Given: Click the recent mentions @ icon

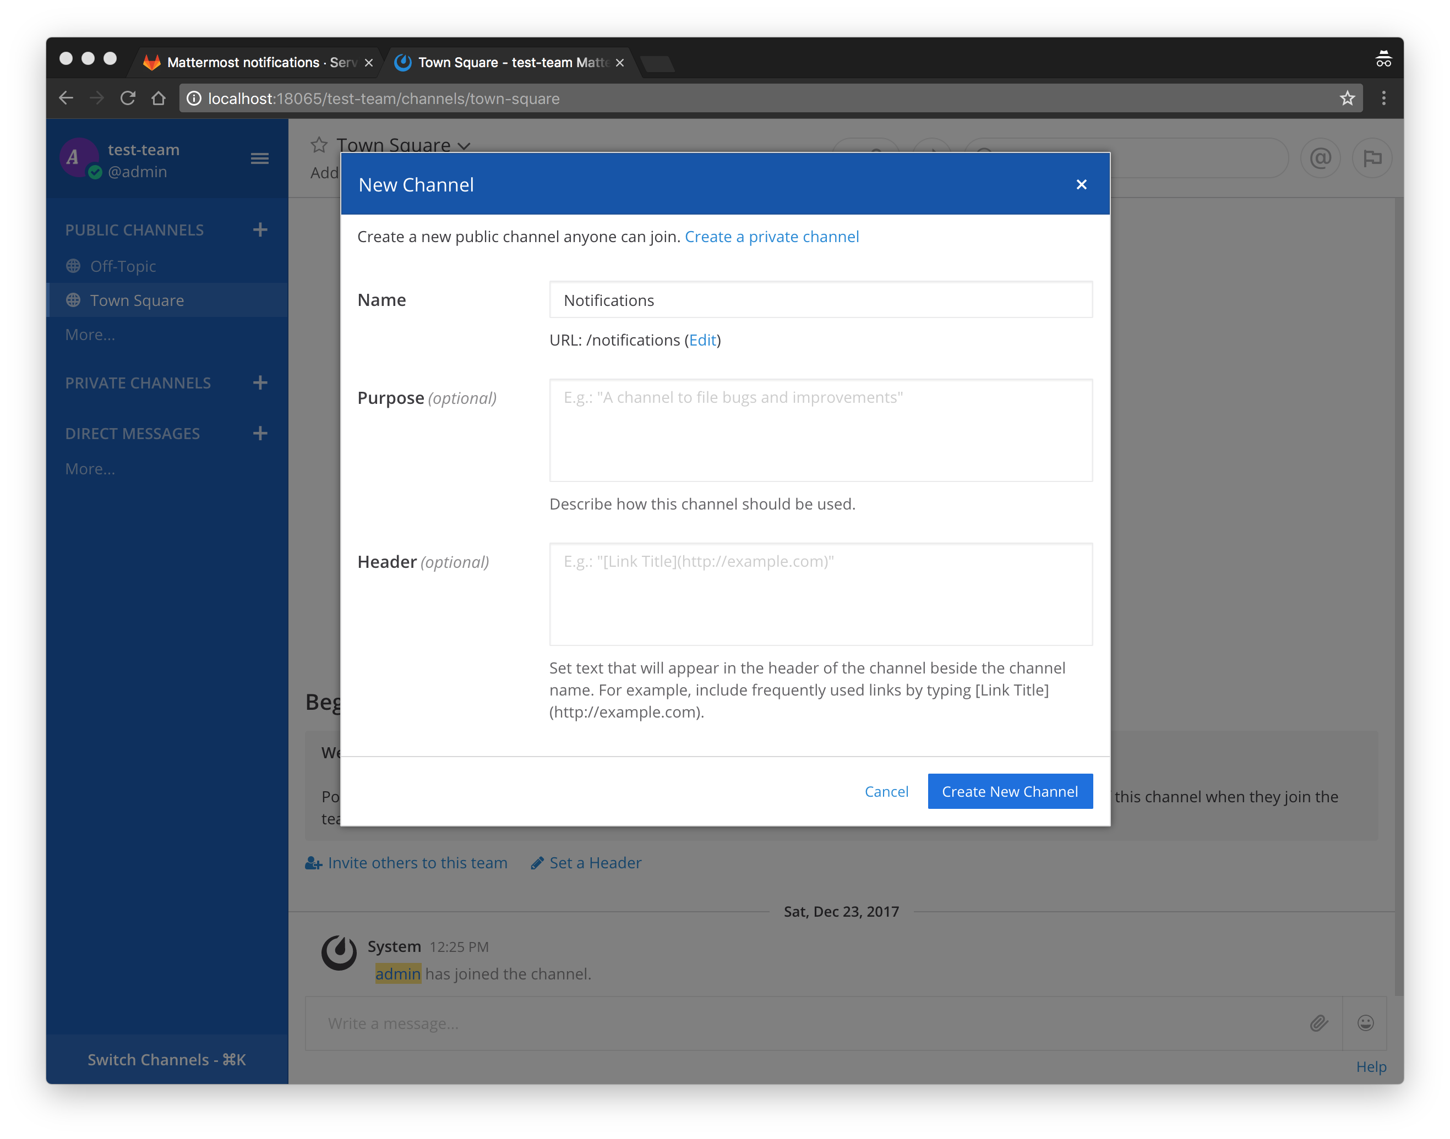Looking at the screenshot, I should 1320,158.
